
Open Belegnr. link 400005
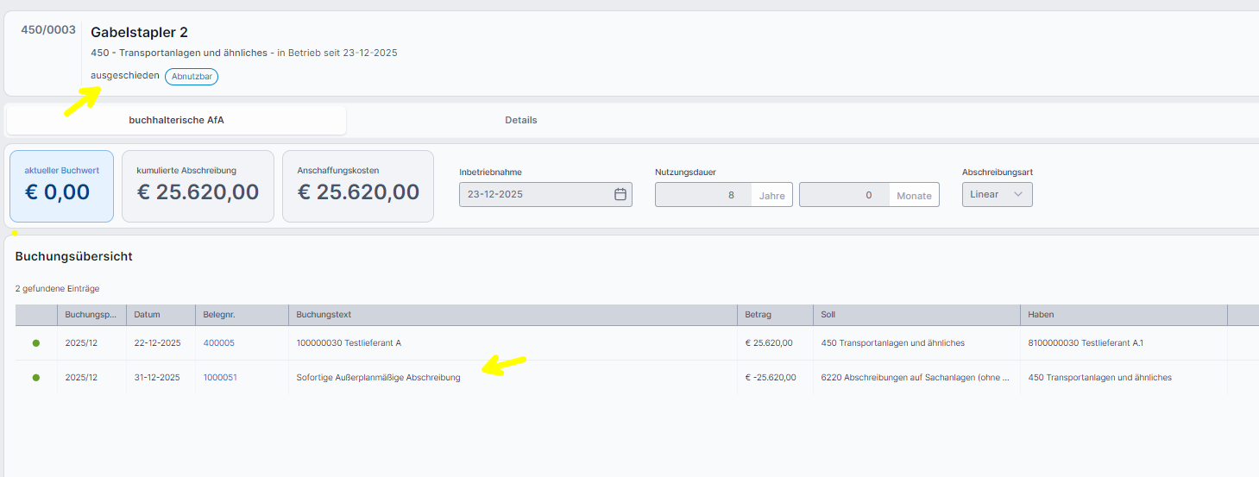[218, 343]
